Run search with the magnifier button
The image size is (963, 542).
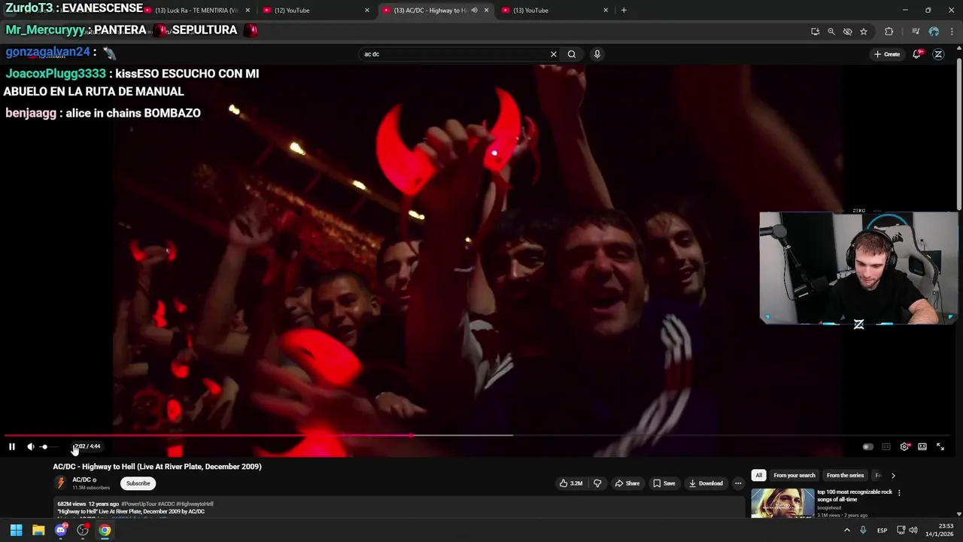pos(572,54)
